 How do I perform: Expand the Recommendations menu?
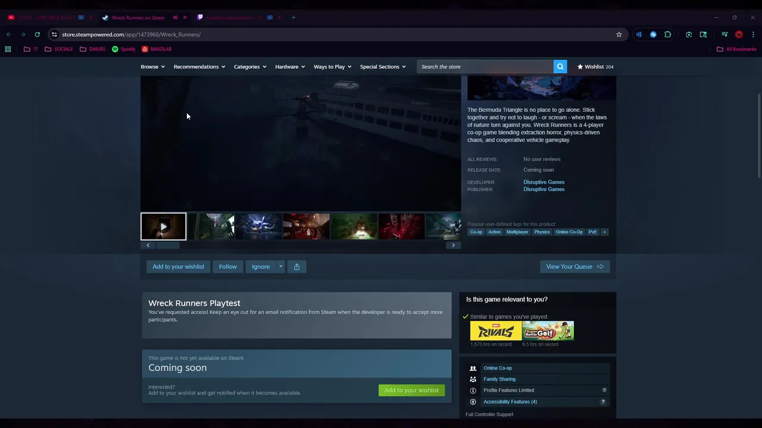(x=199, y=67)
